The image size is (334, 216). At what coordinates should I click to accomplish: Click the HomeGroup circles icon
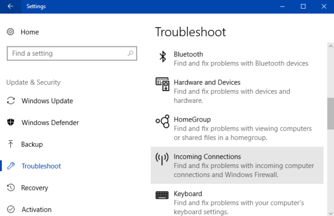[162, 122]
